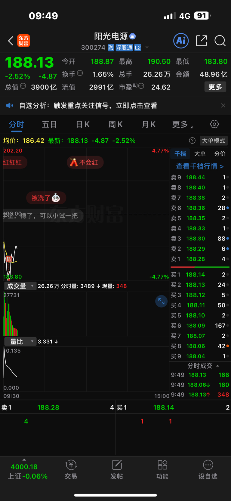Select 卖9 row at 188.44
231x501 pixels.
tap(200, 178)
